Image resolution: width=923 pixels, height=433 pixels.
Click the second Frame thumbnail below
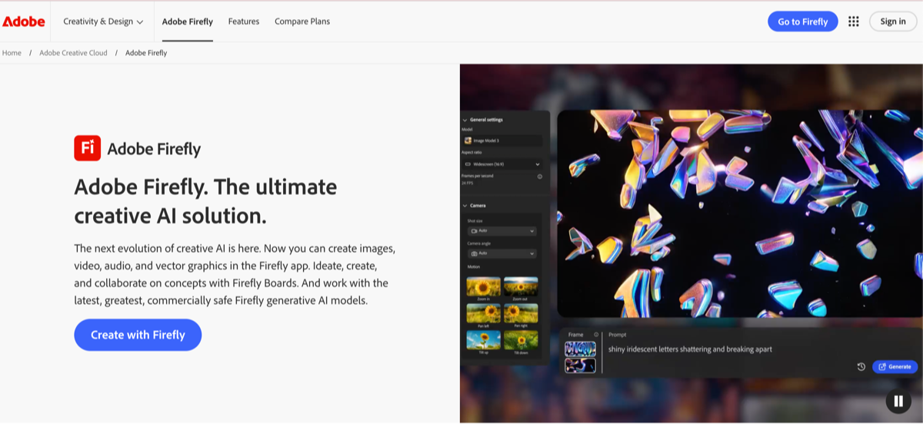pyautogui.click(x=580, y=365)
